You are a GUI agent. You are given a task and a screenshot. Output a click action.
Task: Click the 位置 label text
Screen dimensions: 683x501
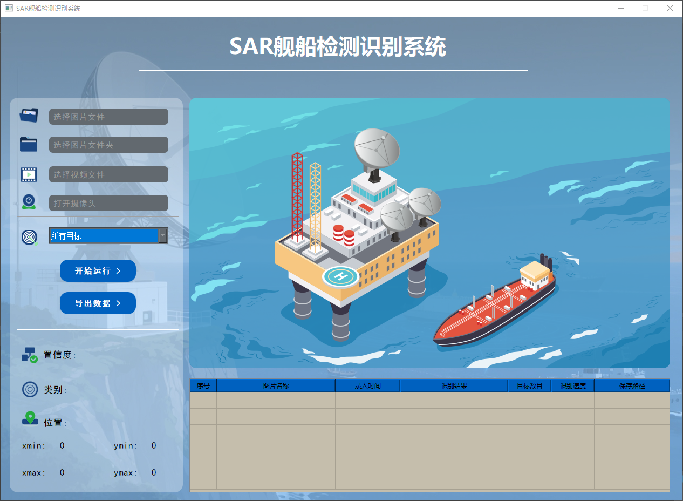coord(56,423)
